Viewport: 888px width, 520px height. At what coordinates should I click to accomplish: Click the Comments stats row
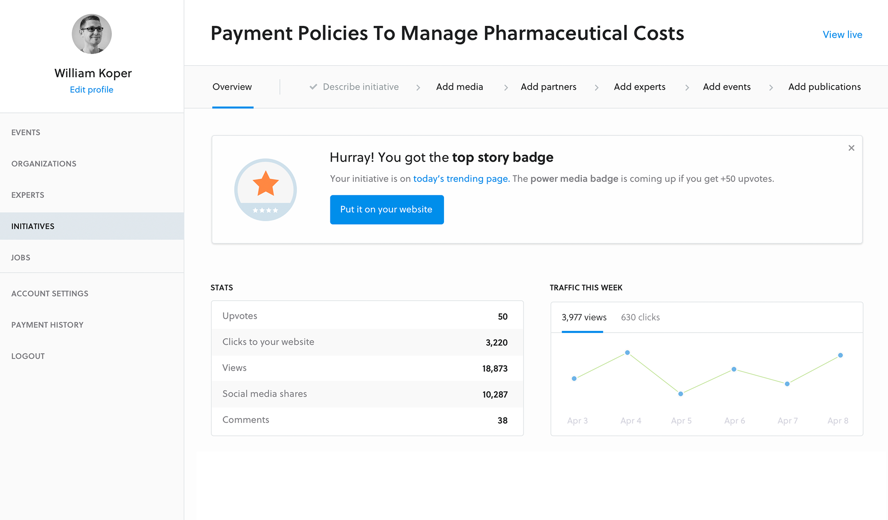(367, 420)
